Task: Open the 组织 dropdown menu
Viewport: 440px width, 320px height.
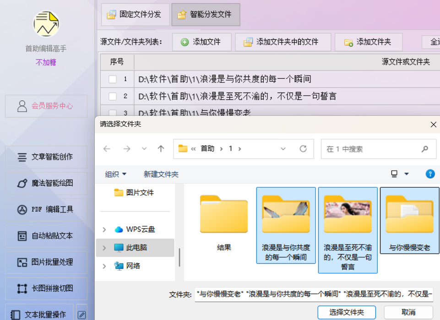Action: click(116, 174)
